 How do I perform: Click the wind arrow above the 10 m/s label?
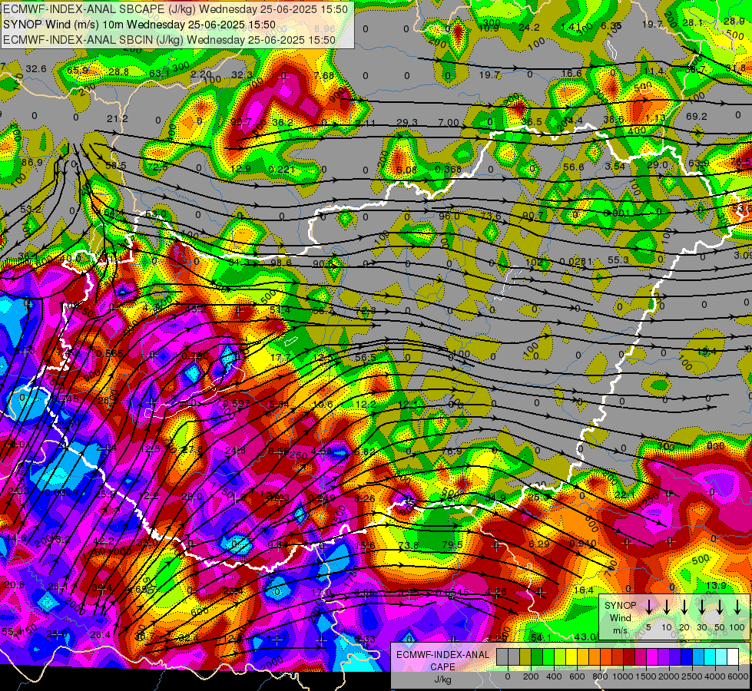click(667, 607)
